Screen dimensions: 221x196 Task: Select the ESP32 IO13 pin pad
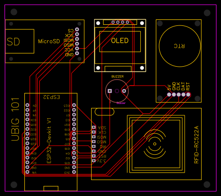[27, 162]
